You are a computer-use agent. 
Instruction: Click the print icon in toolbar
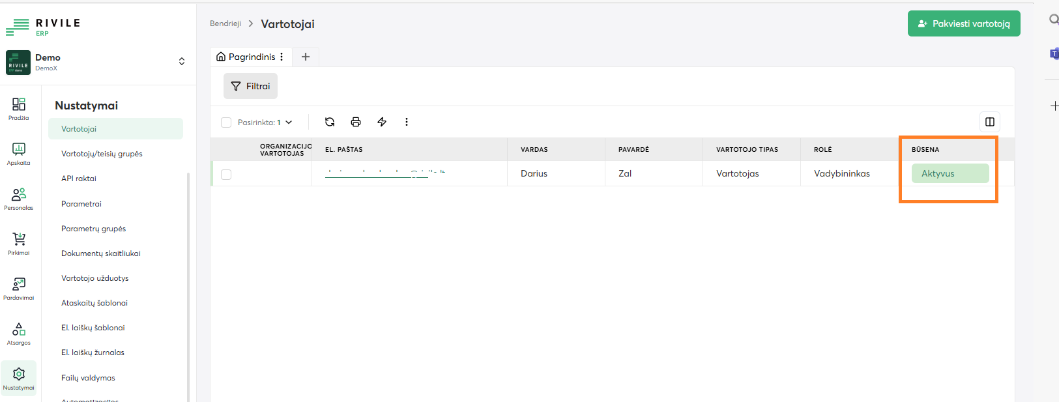(356, 122)
